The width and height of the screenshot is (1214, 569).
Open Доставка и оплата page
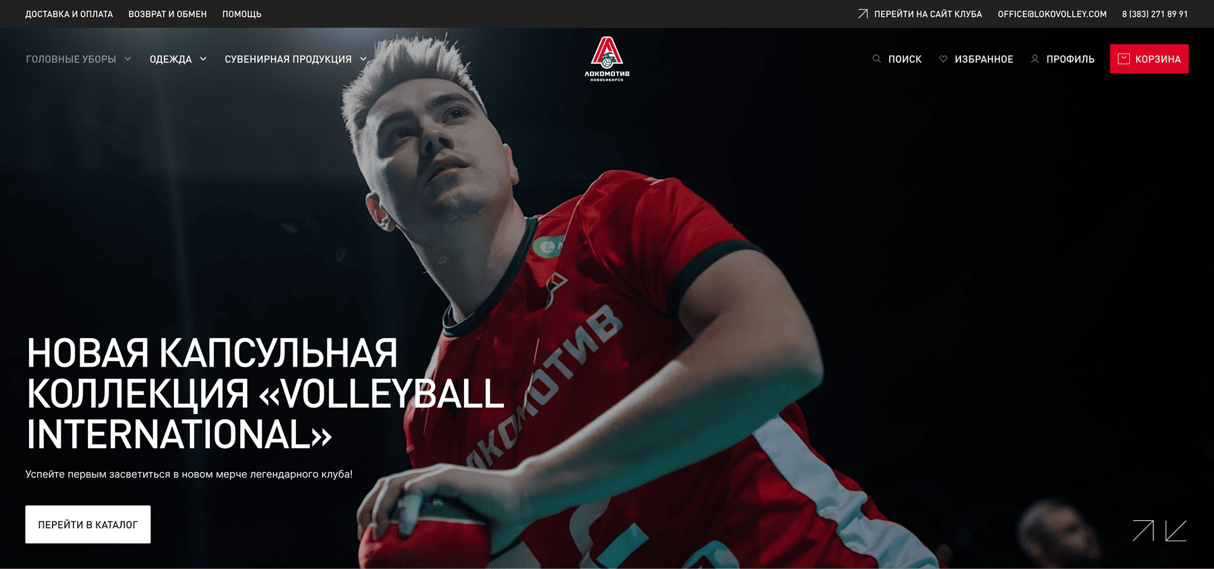[x=69, y=14]
